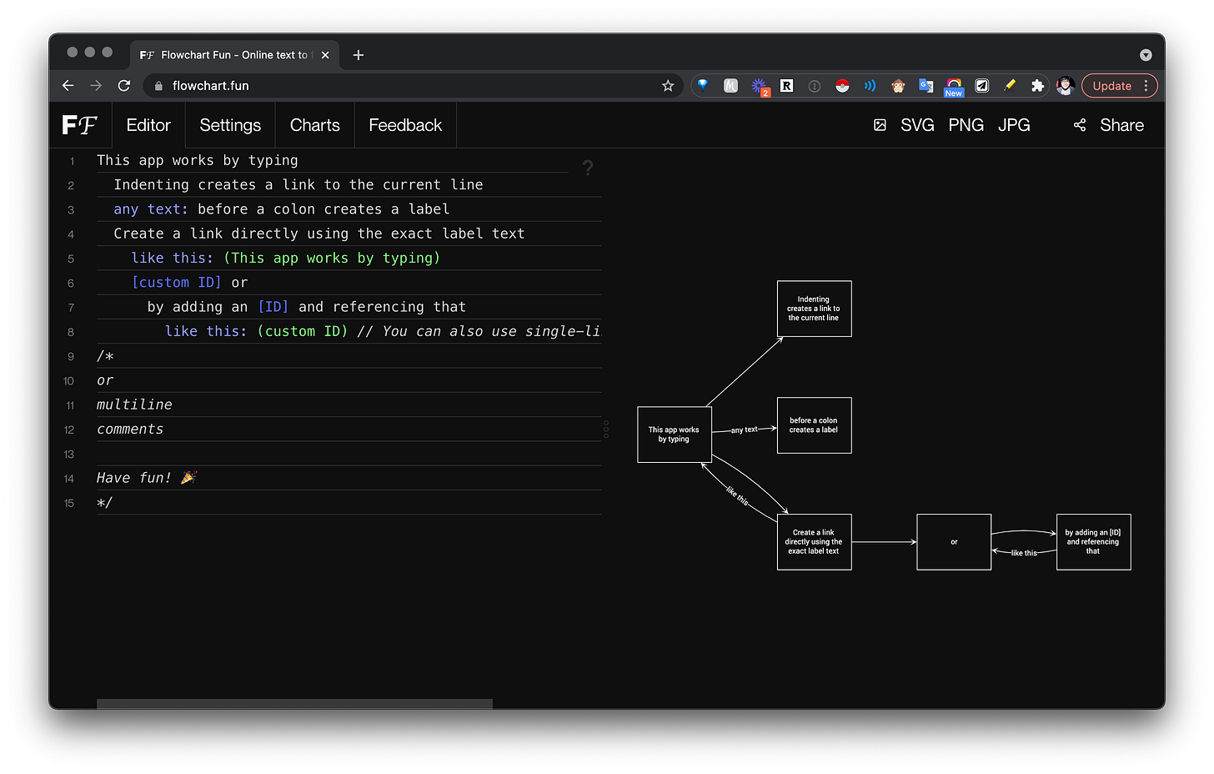Click the 'Indenting creates a link' chart node
This screenshot has height=774, width=1214.
tap(814, 309)
